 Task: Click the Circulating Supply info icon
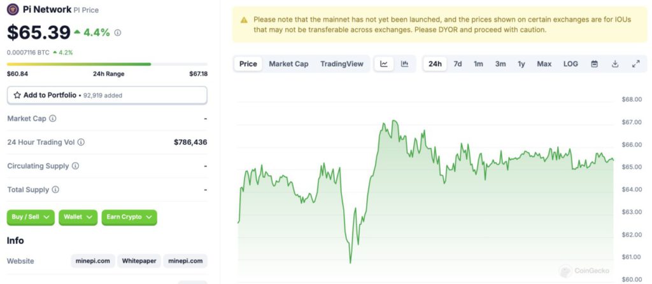[75, 166]
